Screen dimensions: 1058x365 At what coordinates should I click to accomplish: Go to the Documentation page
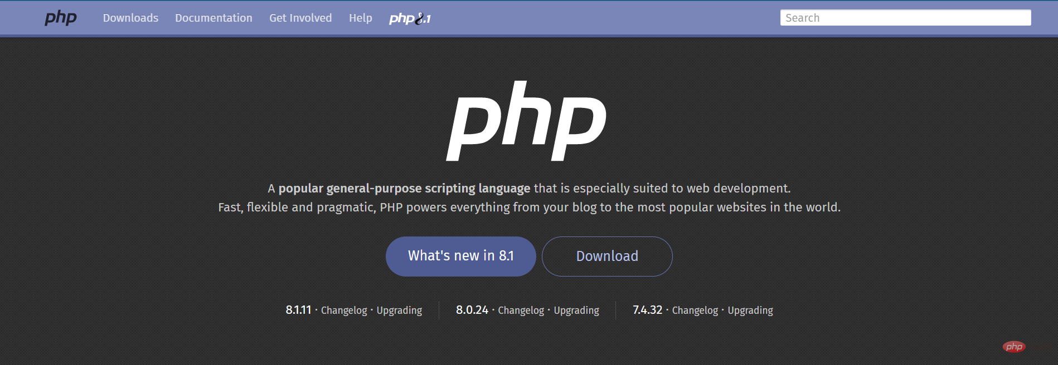213,18
